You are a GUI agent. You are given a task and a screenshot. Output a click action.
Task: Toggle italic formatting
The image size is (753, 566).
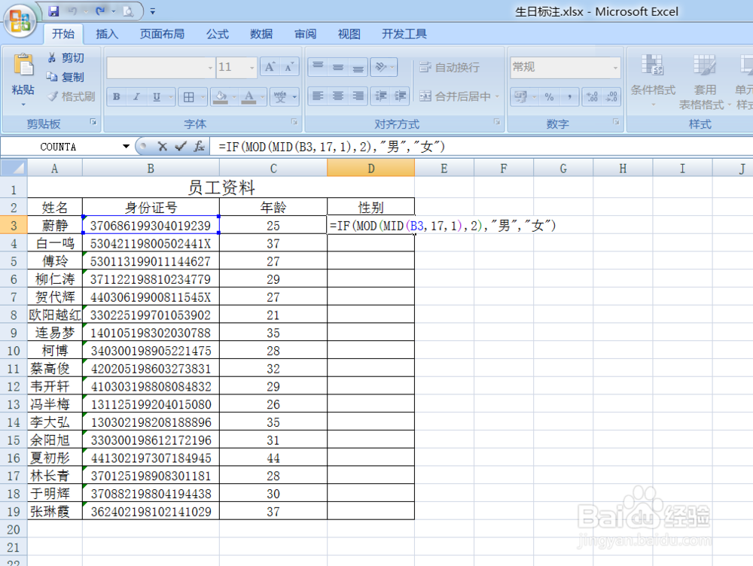(136, 97)
